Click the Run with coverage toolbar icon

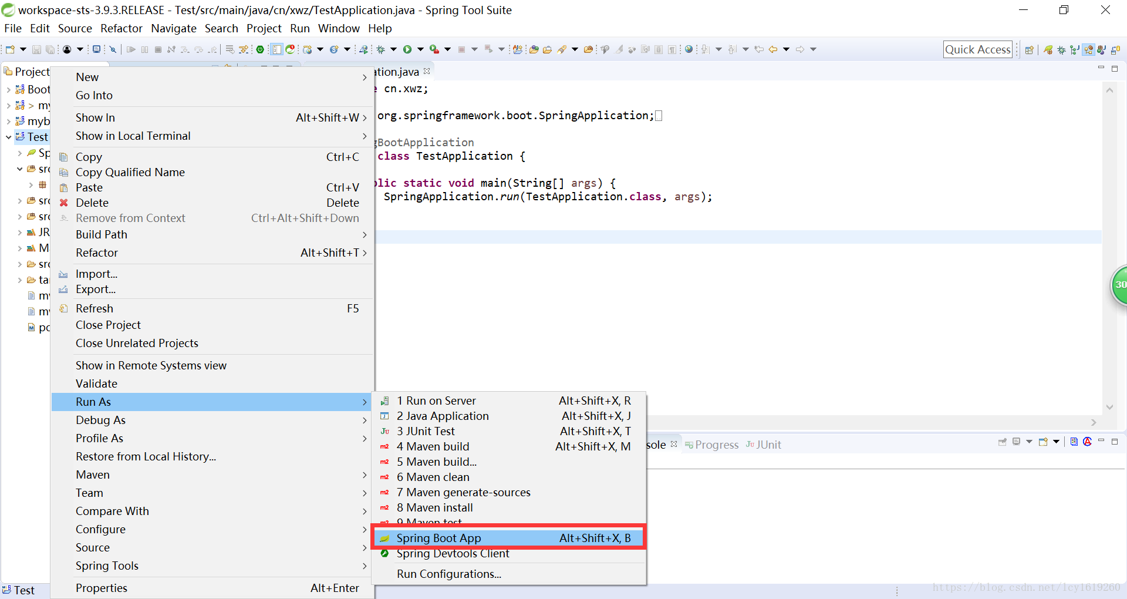(x=434, y=49)
